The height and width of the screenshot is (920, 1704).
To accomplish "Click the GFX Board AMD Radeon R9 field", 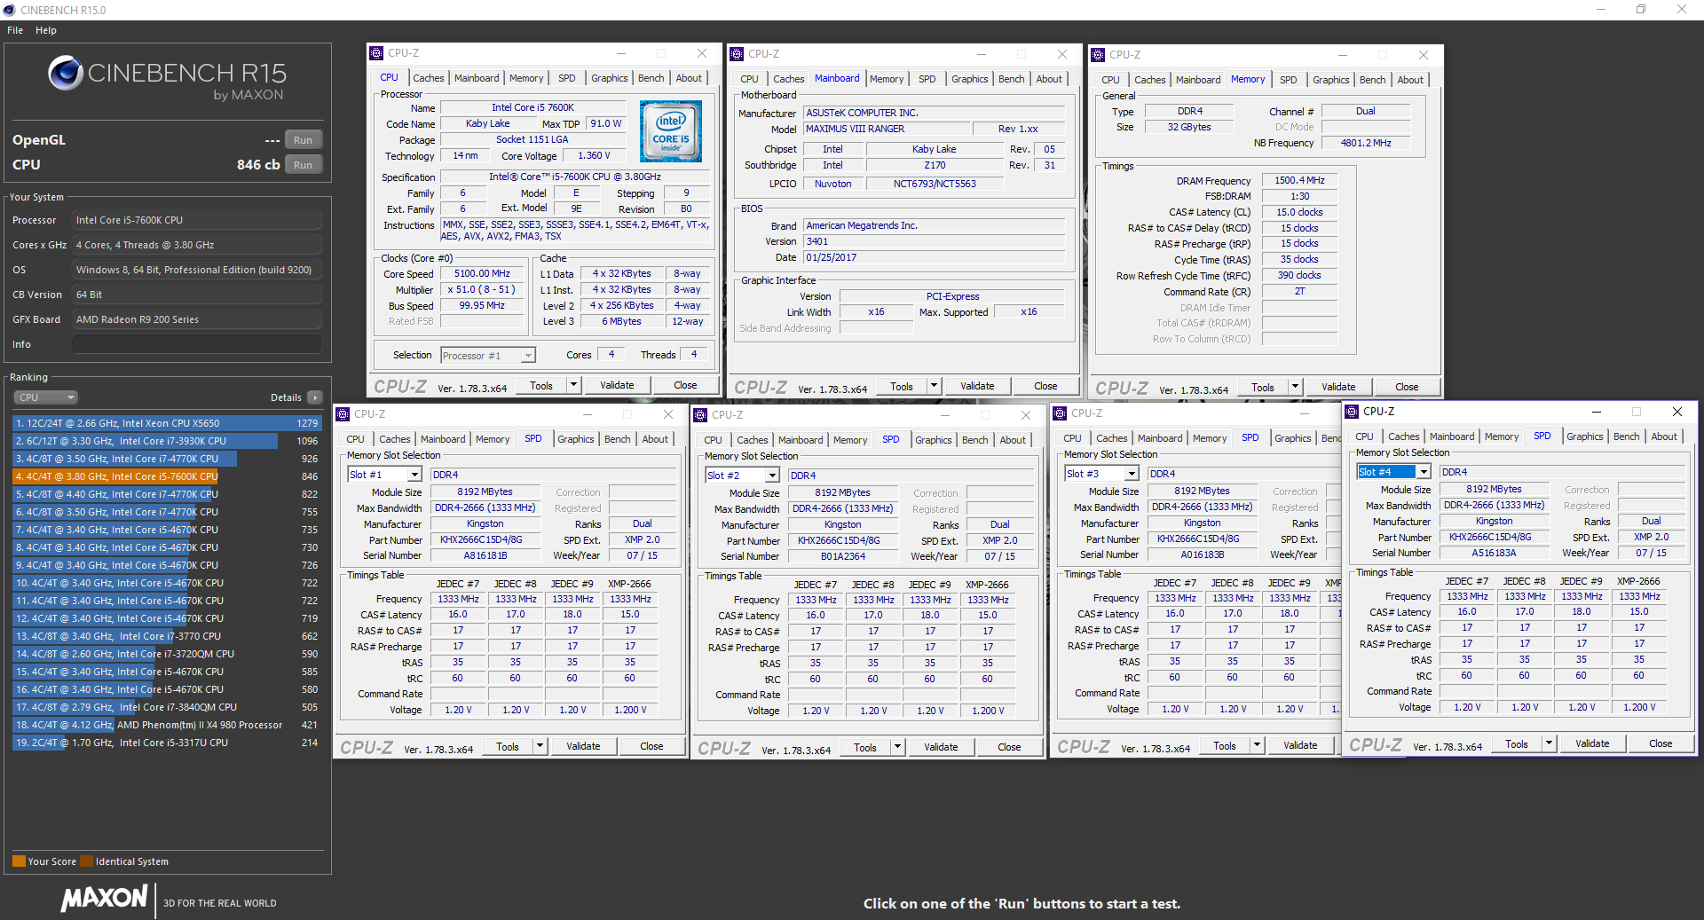I will (x=197, y=319).
